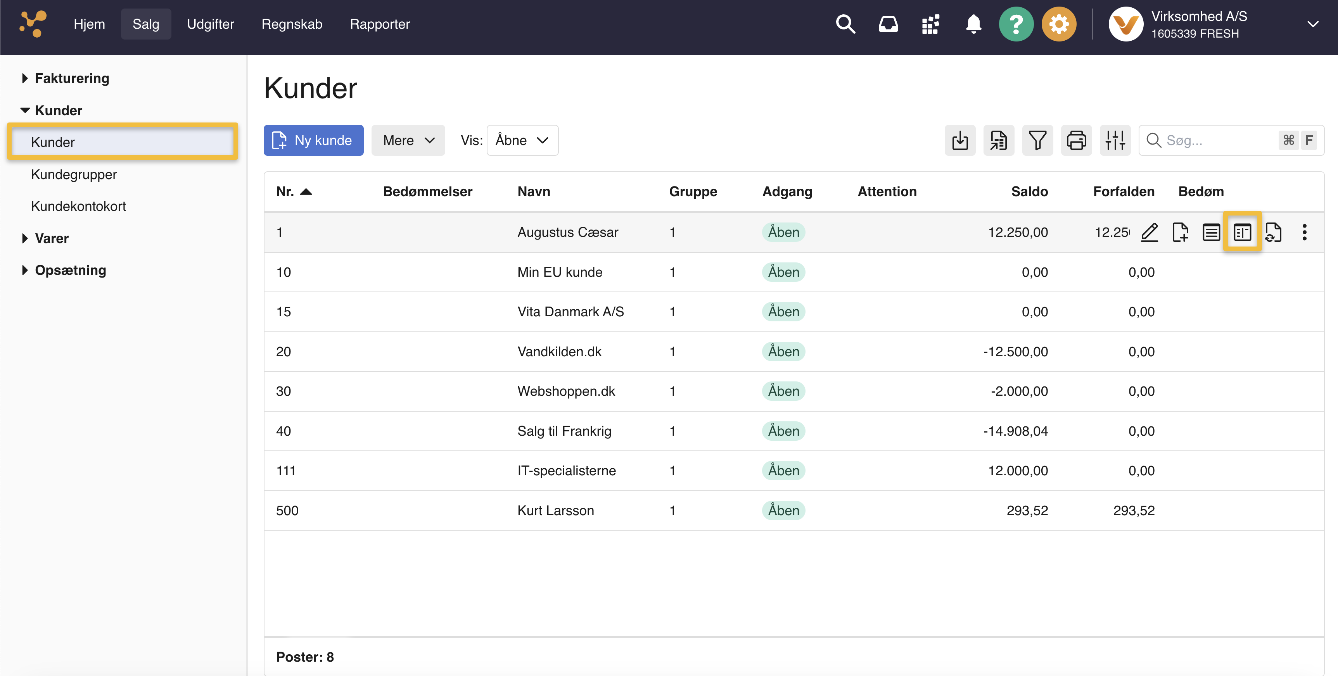Click the pencil edit icon for Augustus Cæsar

pos(1149,232)
